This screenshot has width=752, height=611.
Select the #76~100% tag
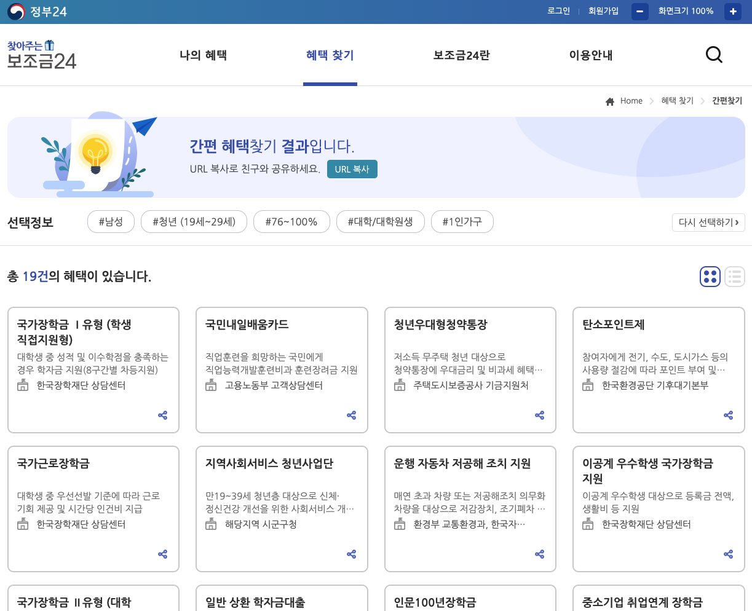pyautogui.click(x=291, y=222)
